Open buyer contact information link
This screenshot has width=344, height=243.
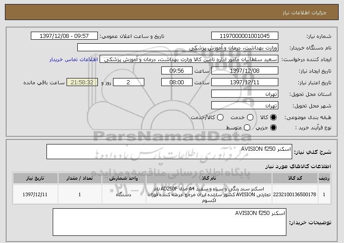click(x=74, y=60)
